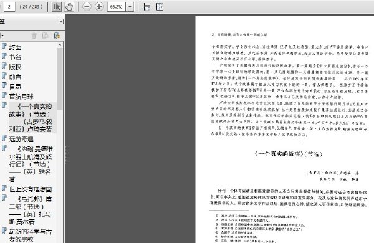Fit page width using scrolling-mode icon
Viewport: 374px width, 243px height.
point(147,7)
